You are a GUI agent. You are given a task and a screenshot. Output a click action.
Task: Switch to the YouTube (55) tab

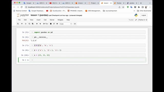pyautogui.click(x=55, y=3)
